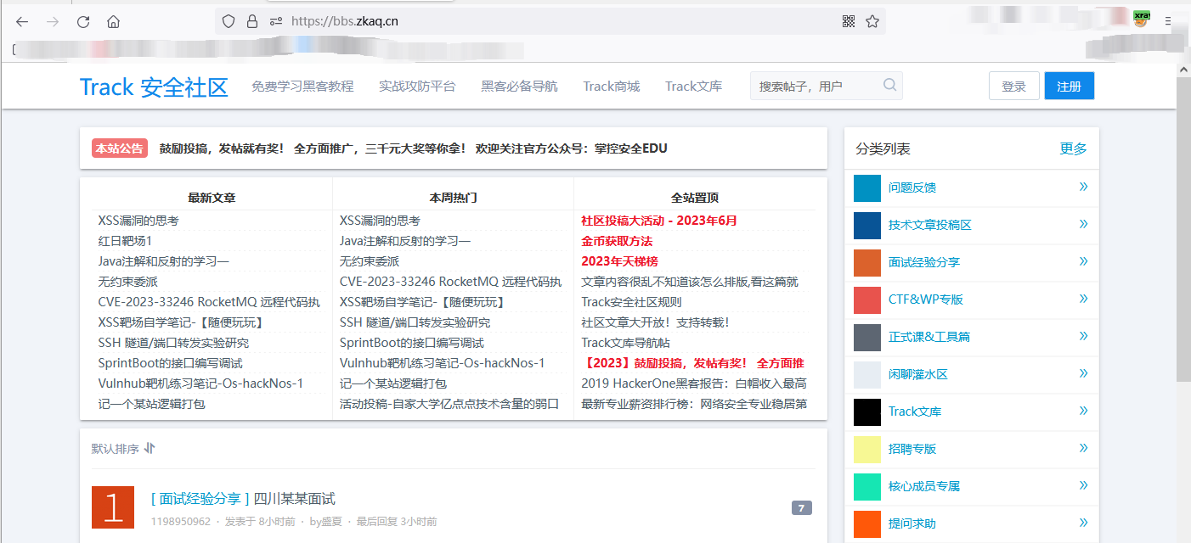Click the Track 安全社区 site logo
Viewport: 1191px width, 543px height.
coord(154,87)
